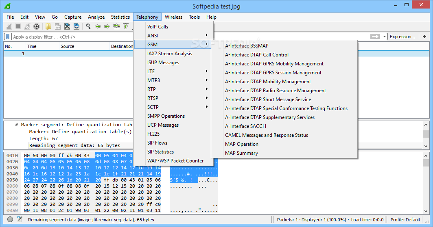Open the display filter history dropdown arrow
The height and width of the screenshot is (227, 433).
pos(385,37)
